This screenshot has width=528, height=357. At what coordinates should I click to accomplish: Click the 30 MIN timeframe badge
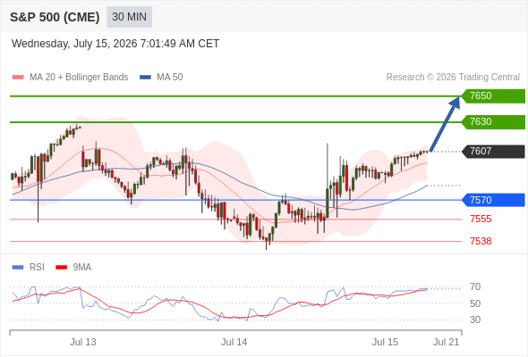coord(129,17)
